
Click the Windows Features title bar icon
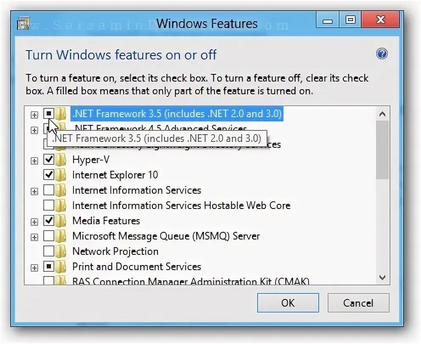tap(23, 24)
